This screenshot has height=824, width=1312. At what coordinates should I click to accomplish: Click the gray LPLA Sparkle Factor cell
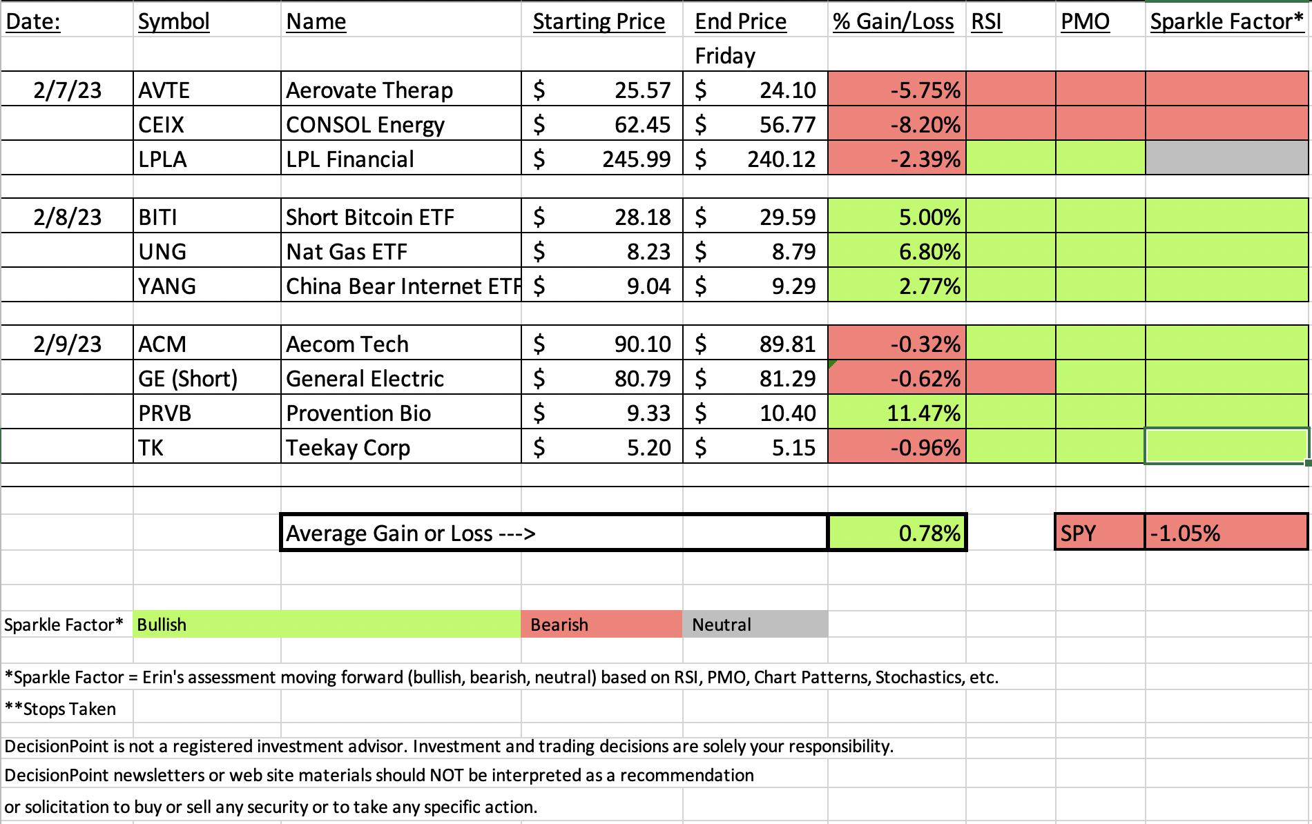[1227, 158]
